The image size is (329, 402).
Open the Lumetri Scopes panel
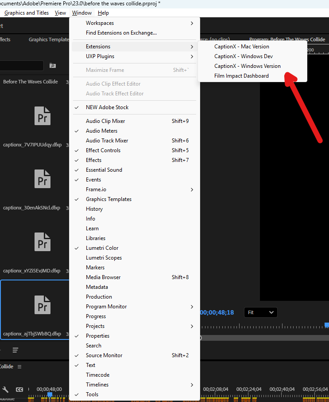point(134,258)
